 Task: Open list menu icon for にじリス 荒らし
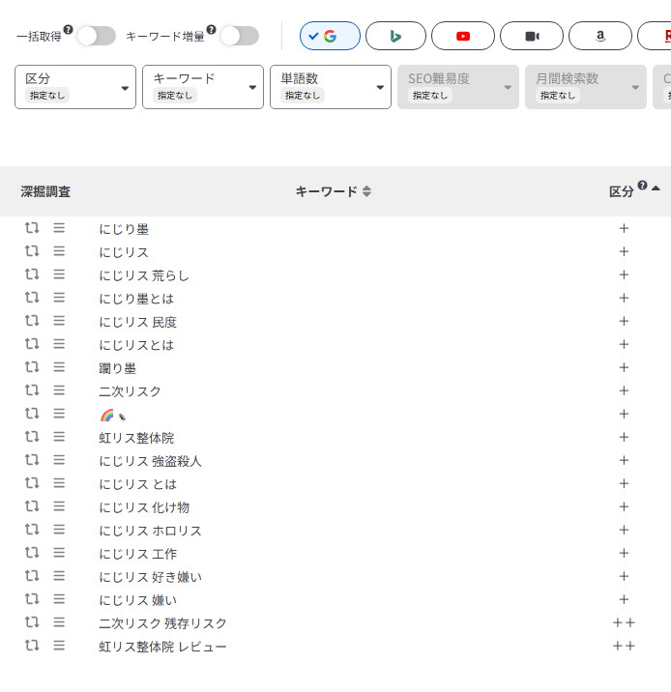point(59,274)
